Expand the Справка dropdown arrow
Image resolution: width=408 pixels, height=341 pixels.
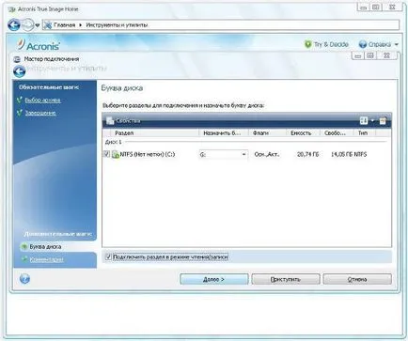396,44
